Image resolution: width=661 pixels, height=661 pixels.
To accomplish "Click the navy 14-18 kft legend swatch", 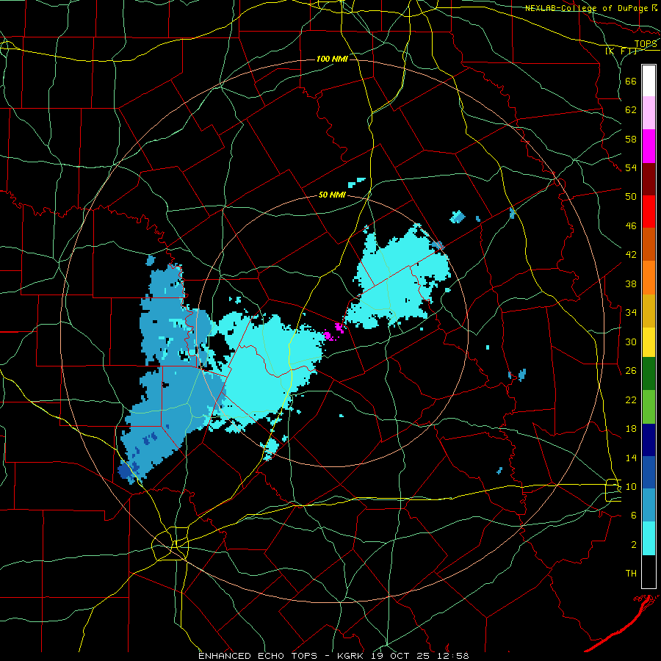I will tap(649, 440).
